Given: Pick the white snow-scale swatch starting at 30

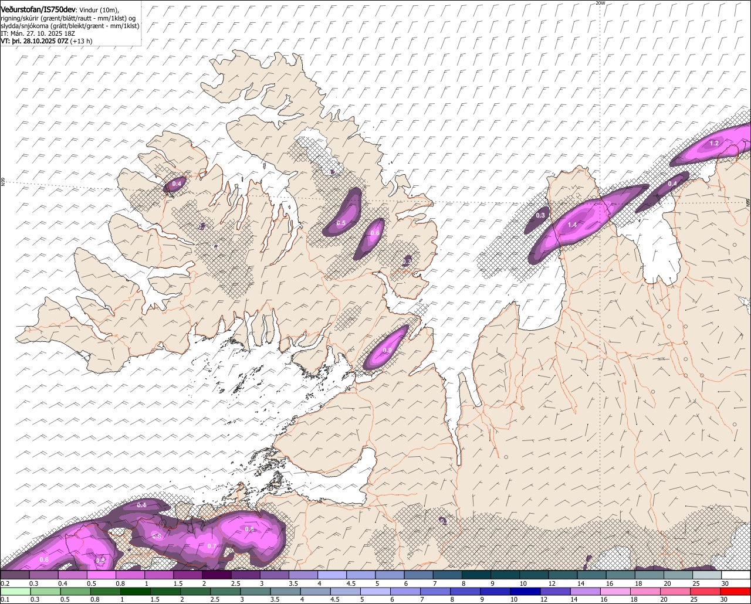Looking at the screenshot, I should 736,575.
